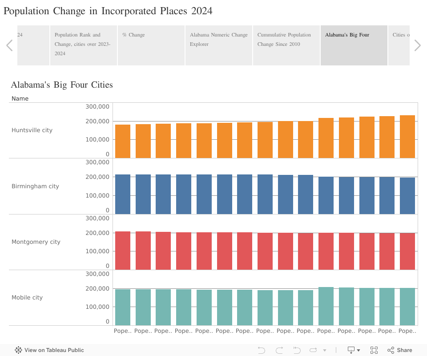This screenshot has width=427, height=356.
Task: Open the Download menu
Action: 354,350
